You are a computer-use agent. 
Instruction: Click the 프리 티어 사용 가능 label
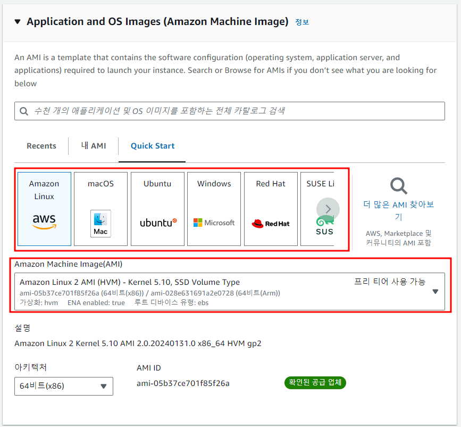tap(390, 282)
